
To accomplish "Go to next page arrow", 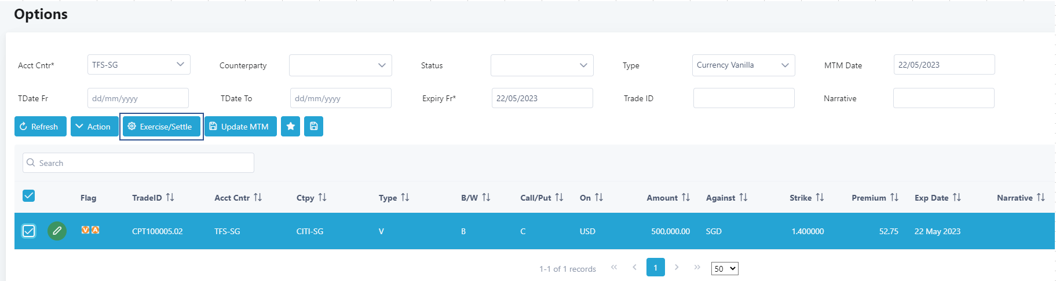I will [x=677, y=267].
